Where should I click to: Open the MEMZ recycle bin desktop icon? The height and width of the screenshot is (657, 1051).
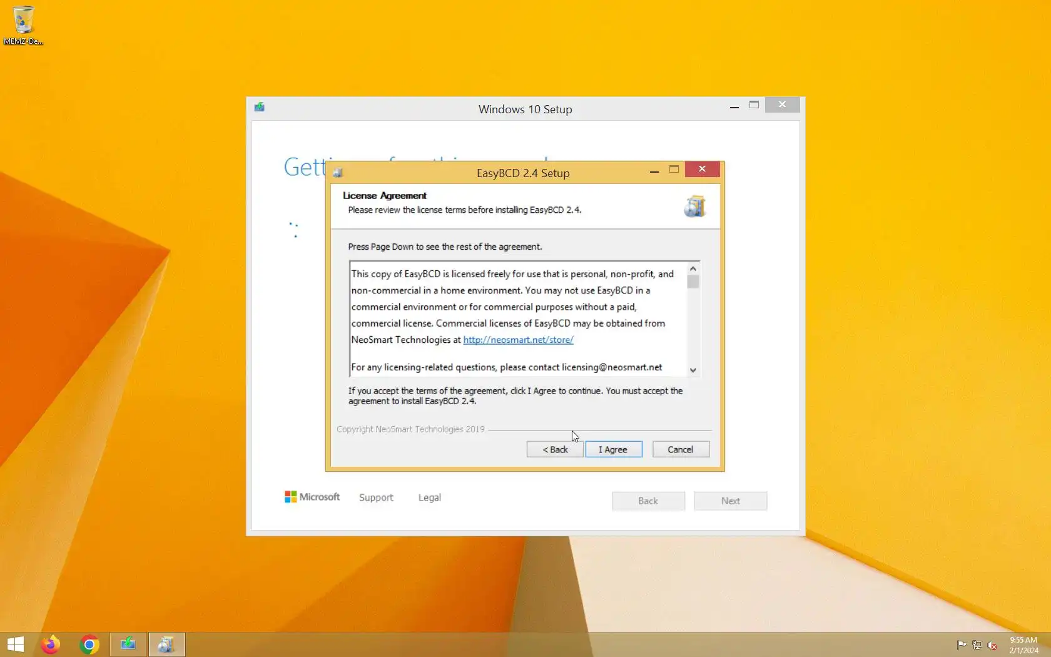pos(23,25)
